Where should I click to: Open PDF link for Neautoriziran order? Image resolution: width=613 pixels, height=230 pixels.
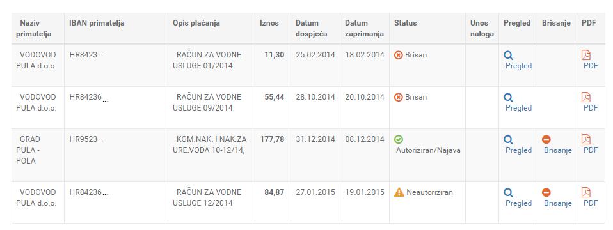click(x=591, y=203)
